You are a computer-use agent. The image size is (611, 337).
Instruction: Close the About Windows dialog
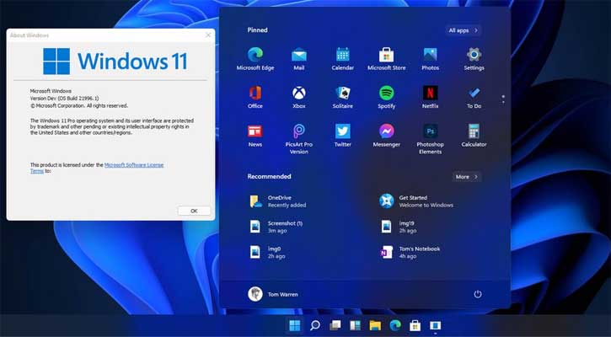[x=208, y=35]
